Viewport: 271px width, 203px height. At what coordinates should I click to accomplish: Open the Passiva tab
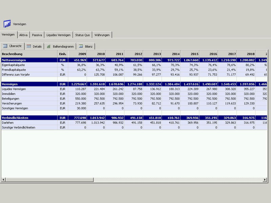[x=37, y=35]
